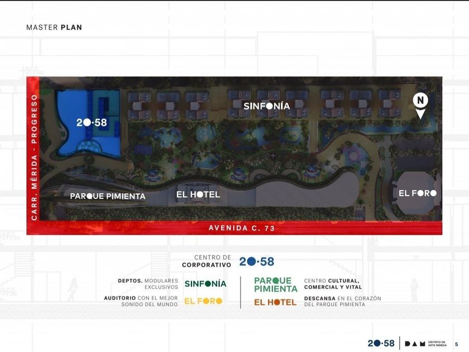469x352 pixels.
Task: Click the blue corporate building on map
Action: pos(89,123)
